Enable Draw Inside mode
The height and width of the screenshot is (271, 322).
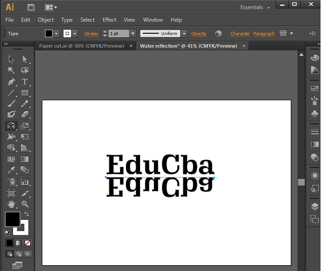tap(28, 254)
